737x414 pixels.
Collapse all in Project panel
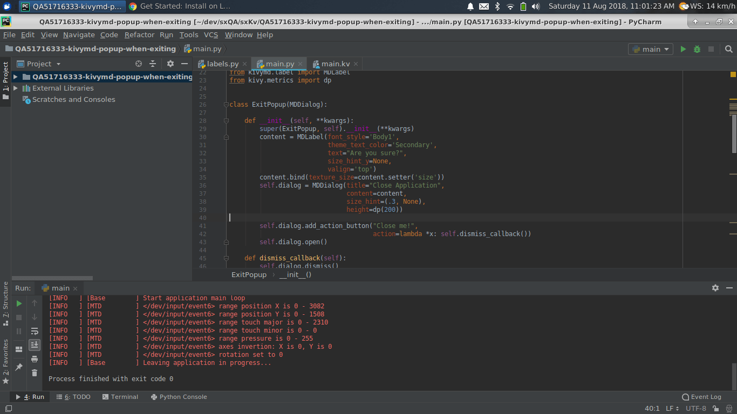[x=154, y=64]
